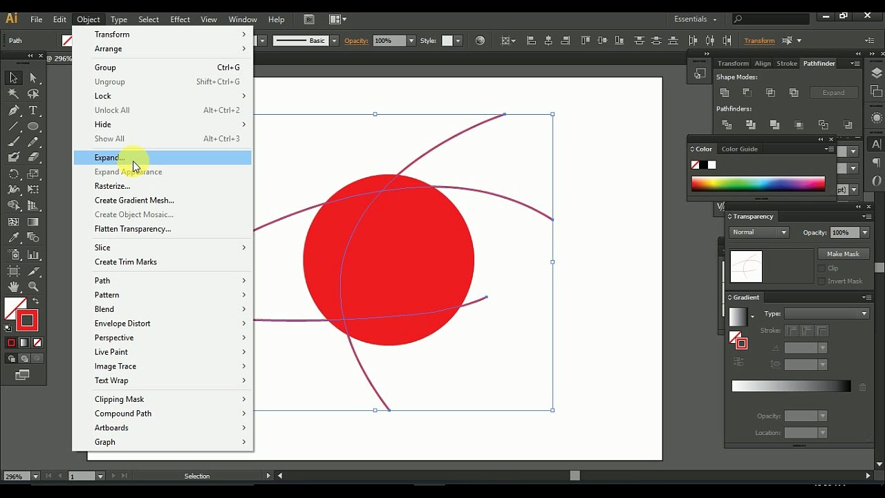Select the Zoom magnifier tool
Image resolution: width=885 pixels, height=498 pixels.
pyautogui.click(x=33, y=286)
